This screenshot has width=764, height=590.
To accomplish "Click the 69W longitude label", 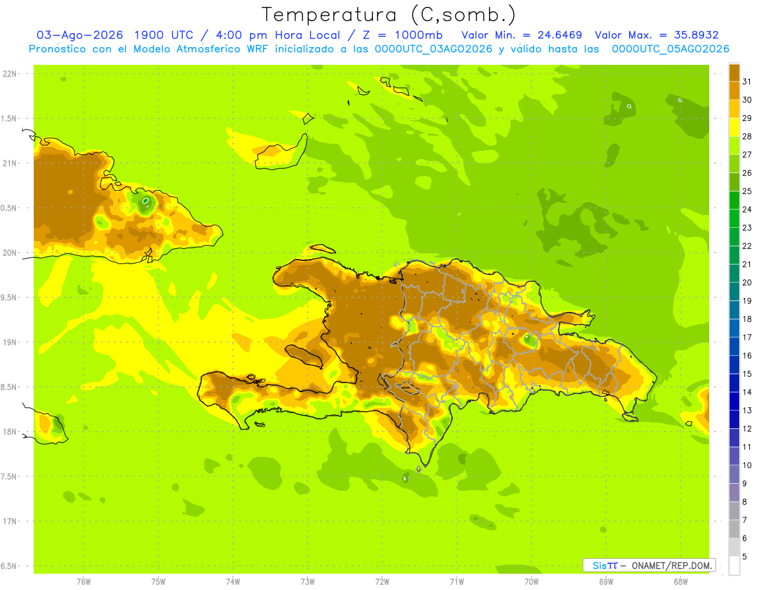I will point(606,581).
